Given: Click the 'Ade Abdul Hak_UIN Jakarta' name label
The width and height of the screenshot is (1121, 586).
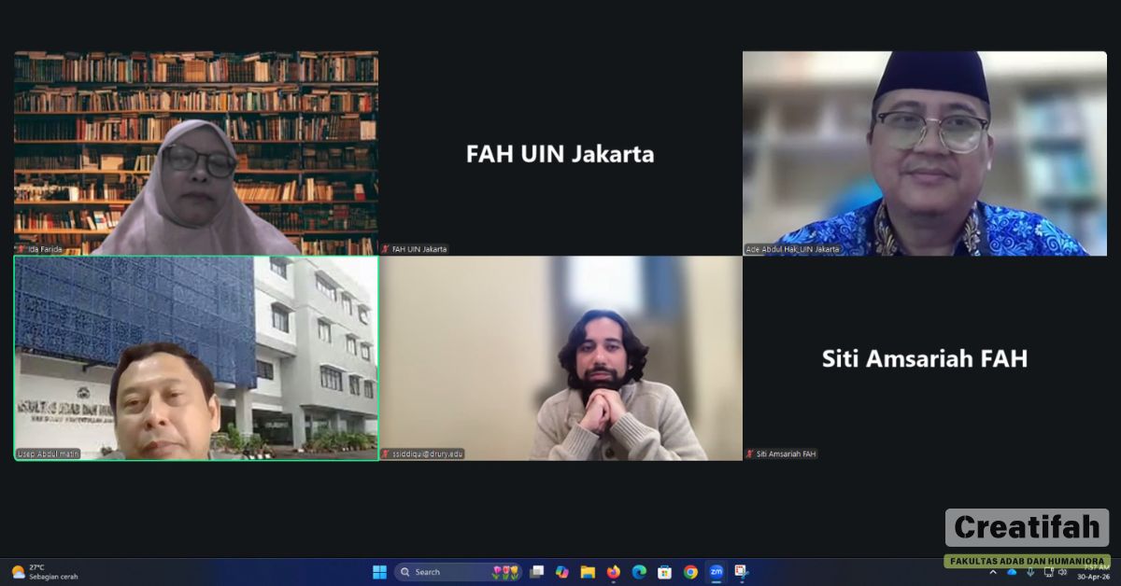Looking at the screenshot, I should (792, 249).
